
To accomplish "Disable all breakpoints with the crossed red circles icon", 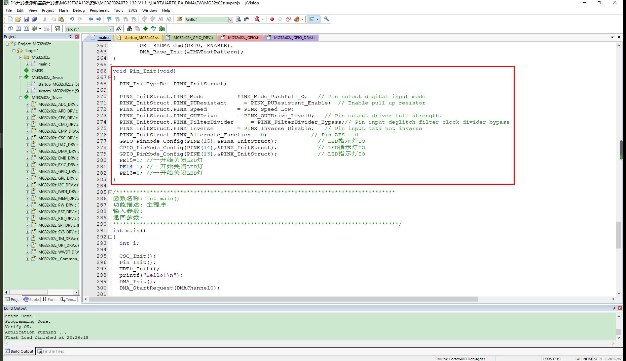I will tap(288, 19).
